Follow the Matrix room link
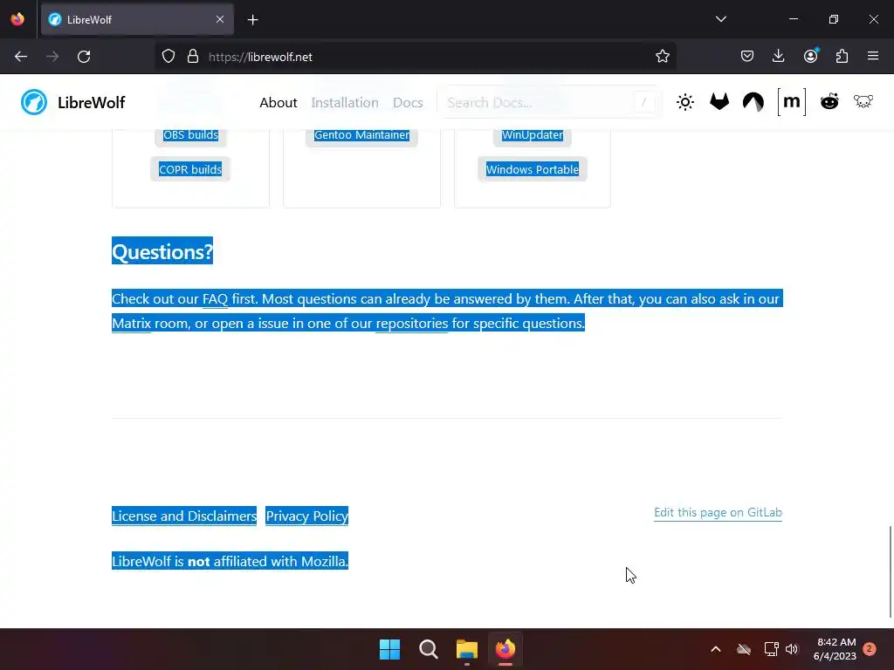Screen dimensions: 894x670 pos(131,324)
